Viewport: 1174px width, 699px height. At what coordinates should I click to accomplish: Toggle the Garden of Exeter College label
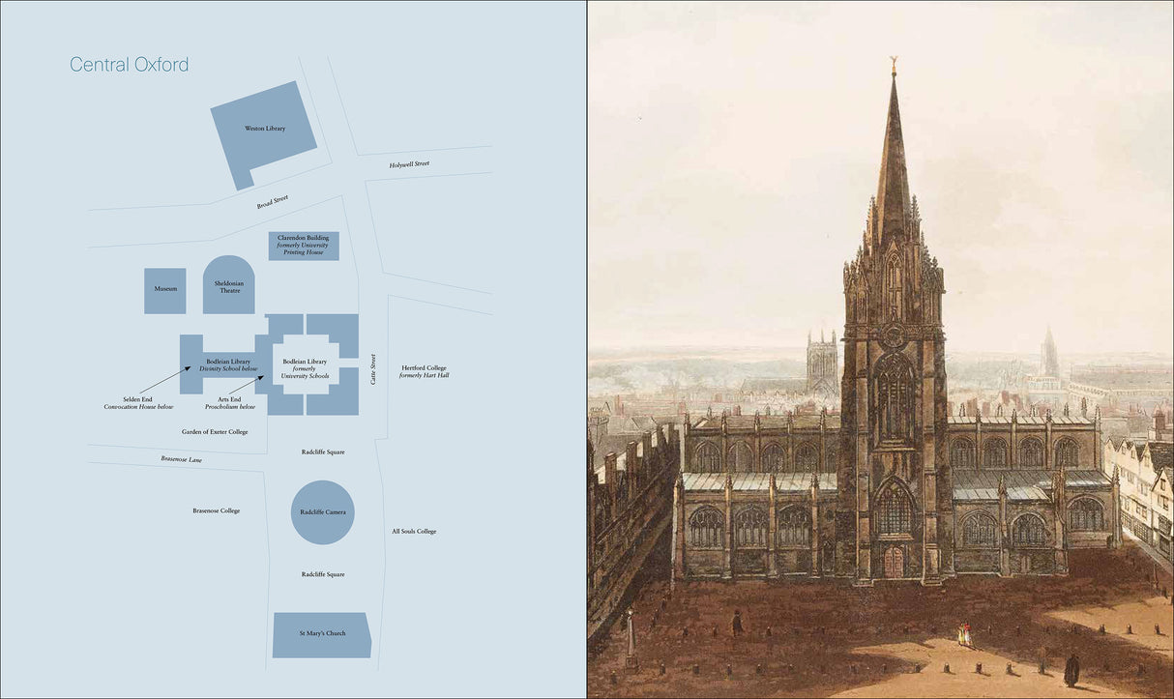(x=214, y=431)
